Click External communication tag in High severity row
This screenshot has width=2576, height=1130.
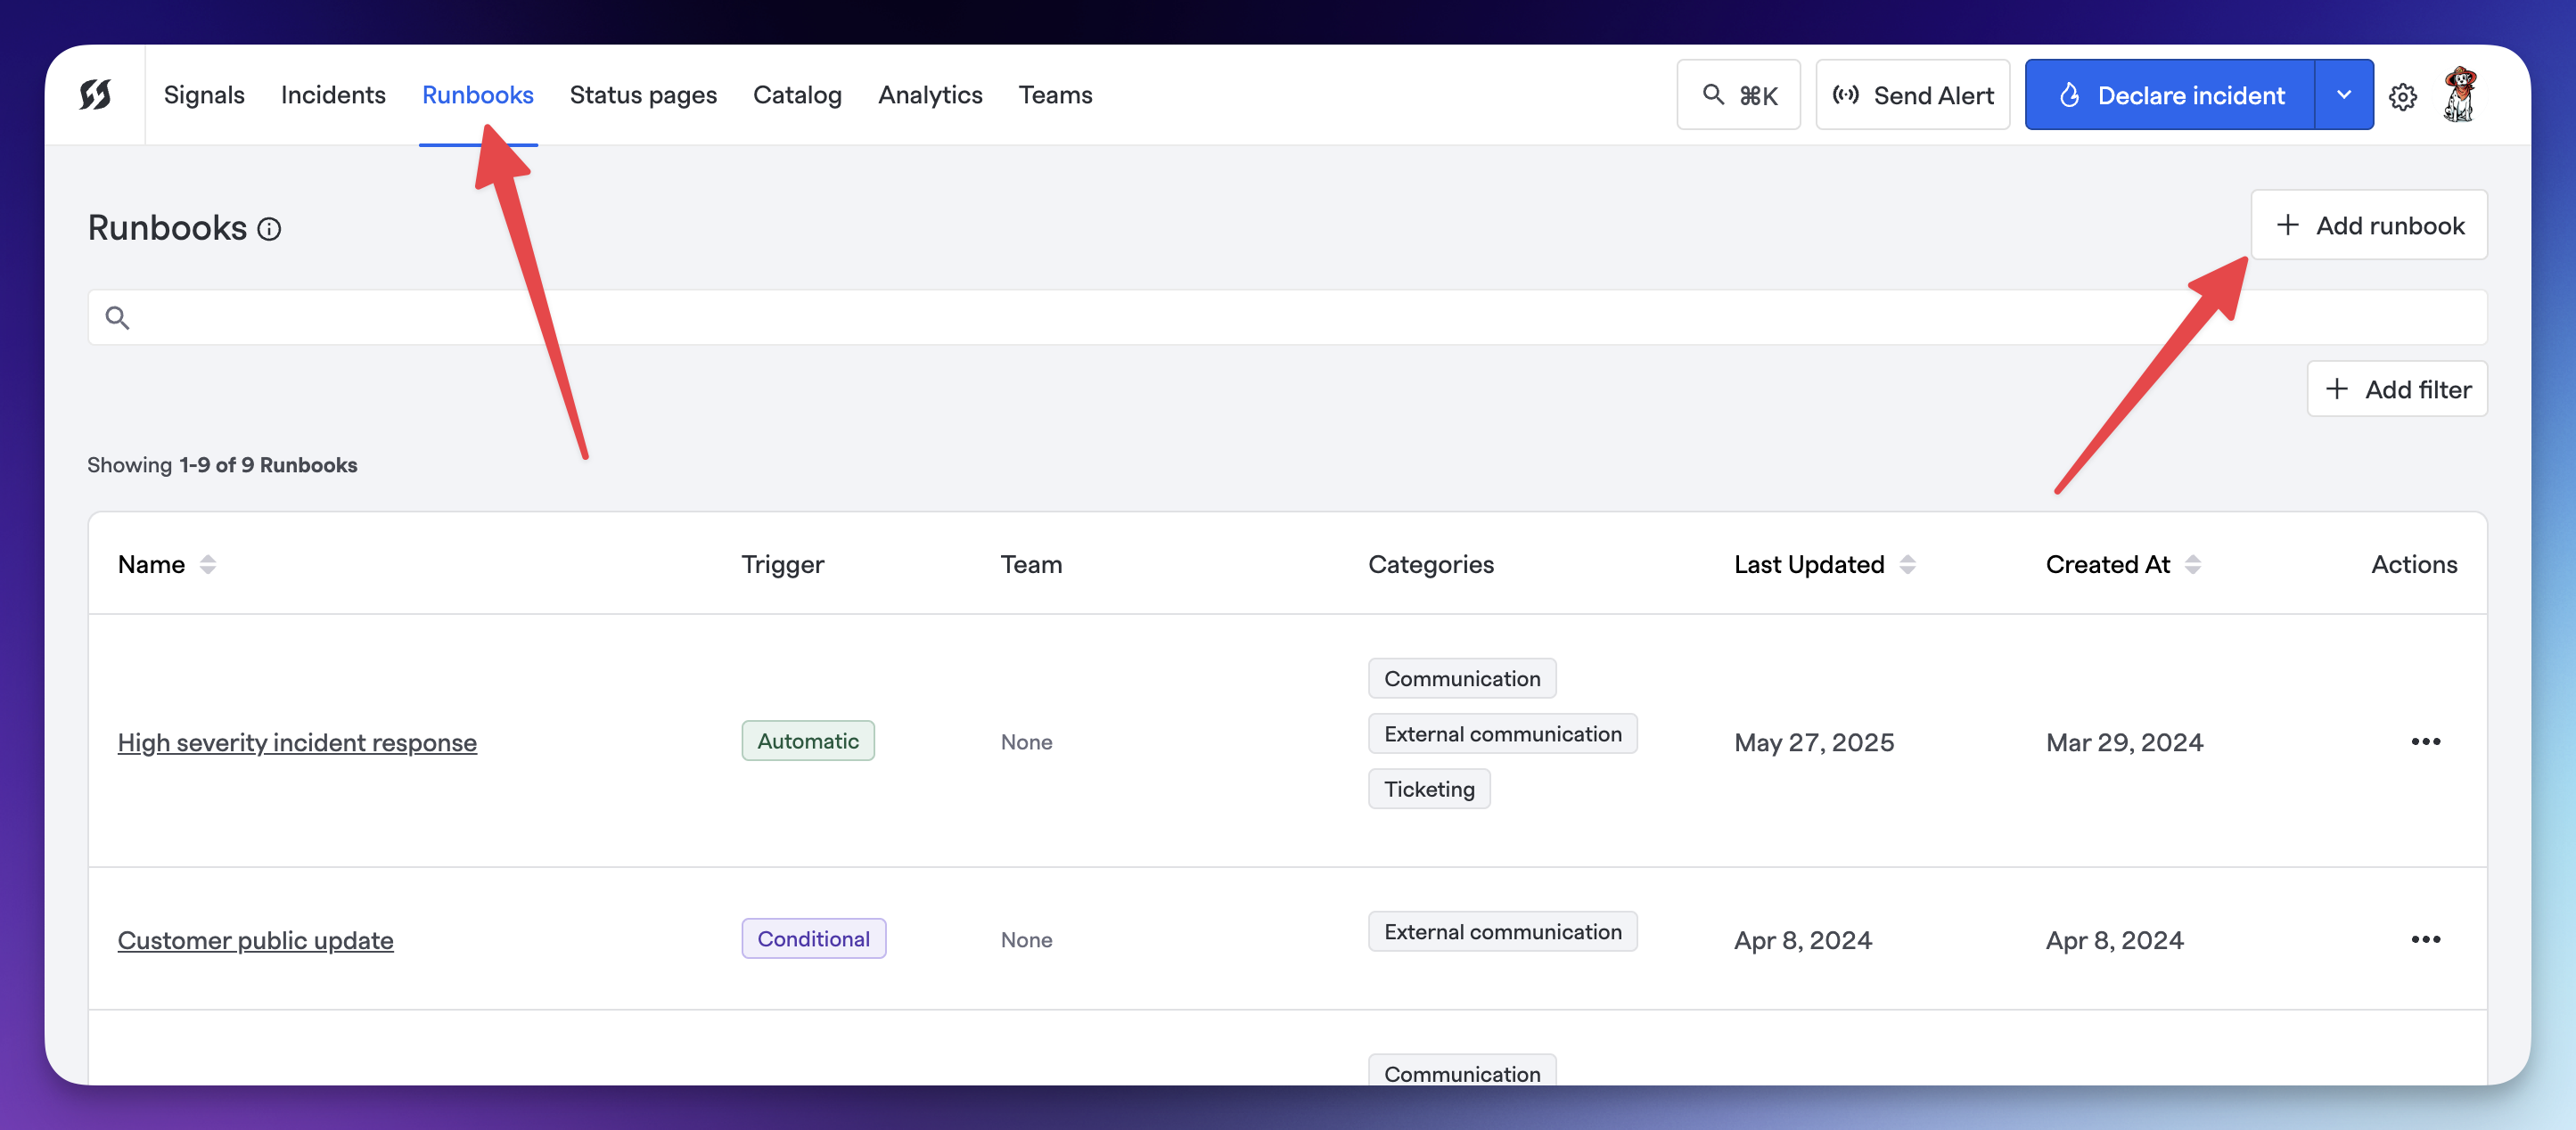click(1502, 734)
